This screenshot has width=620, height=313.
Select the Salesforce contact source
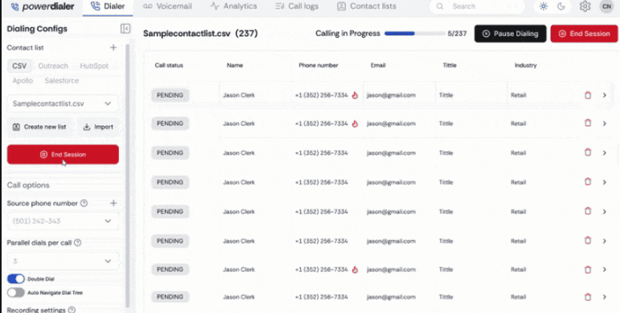62,80
